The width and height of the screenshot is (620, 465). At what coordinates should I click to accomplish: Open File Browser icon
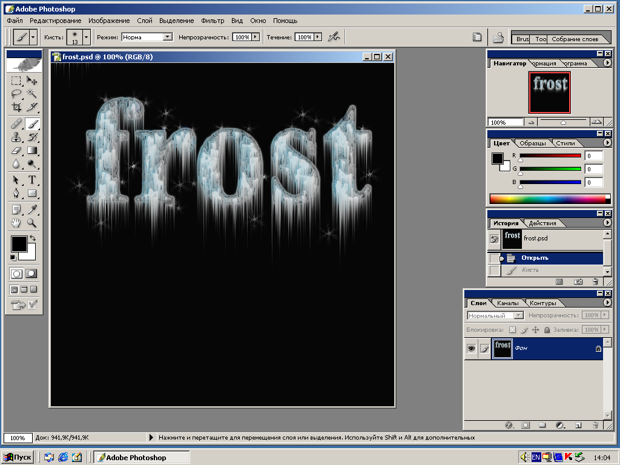coord(498,37)
